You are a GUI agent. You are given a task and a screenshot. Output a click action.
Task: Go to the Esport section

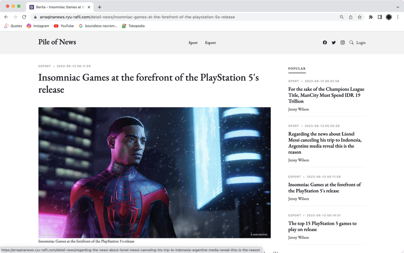[x=210, y=42]
